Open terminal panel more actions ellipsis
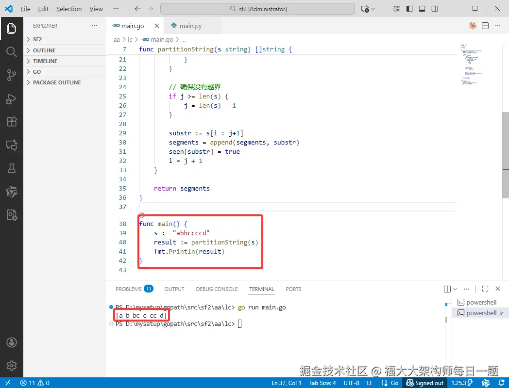Viewport: 509px width, 388px height. pyautogui.click(x=466, y=289)
